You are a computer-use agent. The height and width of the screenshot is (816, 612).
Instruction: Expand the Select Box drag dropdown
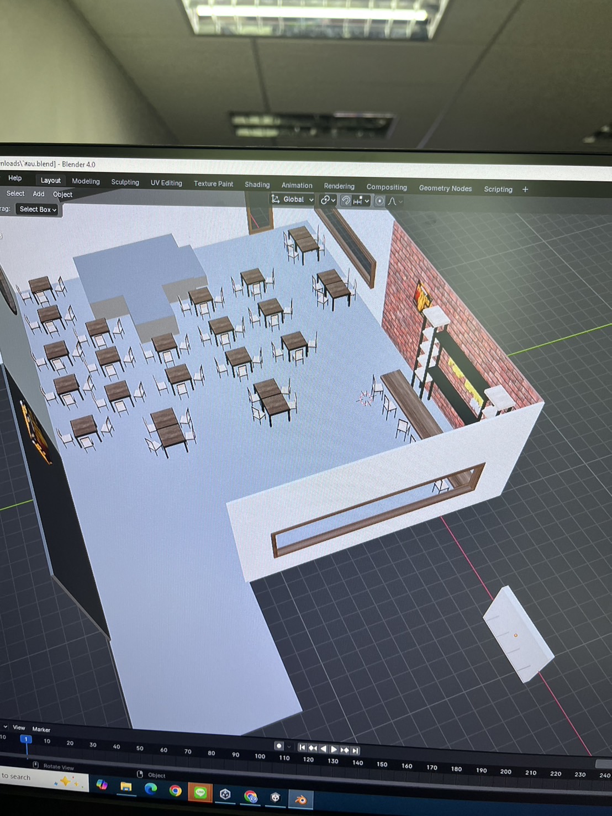pyautogui.click(x=38, y=209)
